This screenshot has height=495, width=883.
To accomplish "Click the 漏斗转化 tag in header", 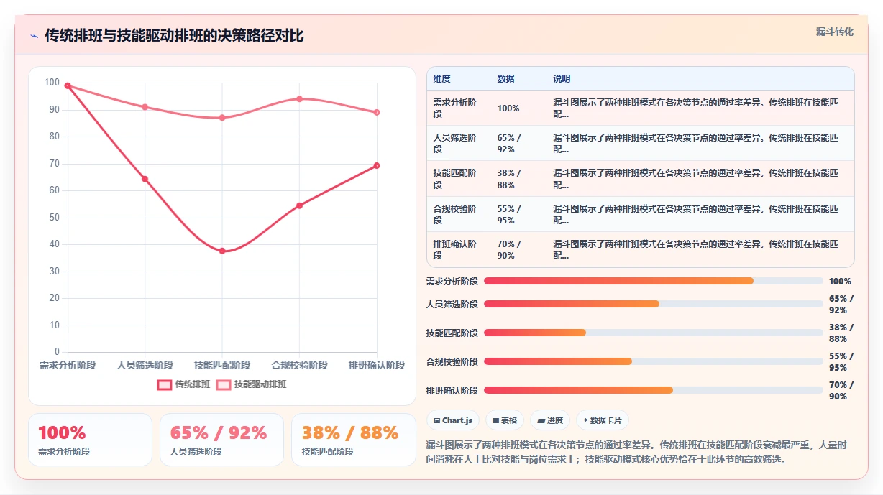I will pos(834,32).
